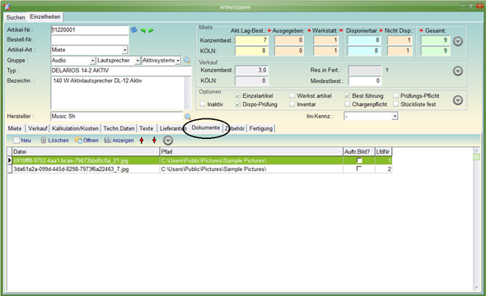The width and height of the screenshot is (486, 296).
Task: Click the Res.in Fert. question mark
Action: click(387, 71)
